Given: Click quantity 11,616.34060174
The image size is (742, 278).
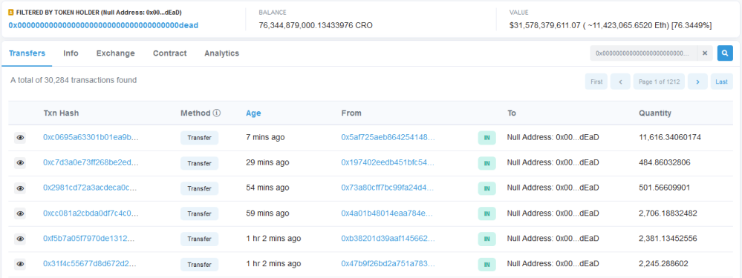Looking at the screenshot, I should point(670,137).
